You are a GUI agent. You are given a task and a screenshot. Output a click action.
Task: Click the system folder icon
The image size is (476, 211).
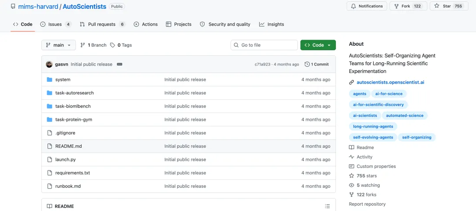pyautogui.click(x=49, y=80)
